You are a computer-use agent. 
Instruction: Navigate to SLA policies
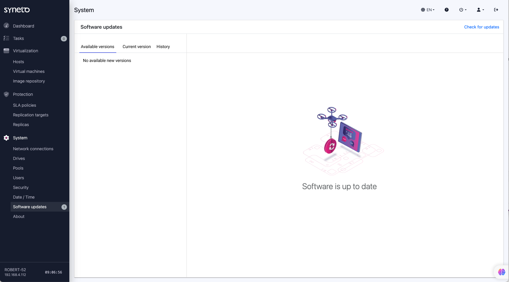(25, 105)
